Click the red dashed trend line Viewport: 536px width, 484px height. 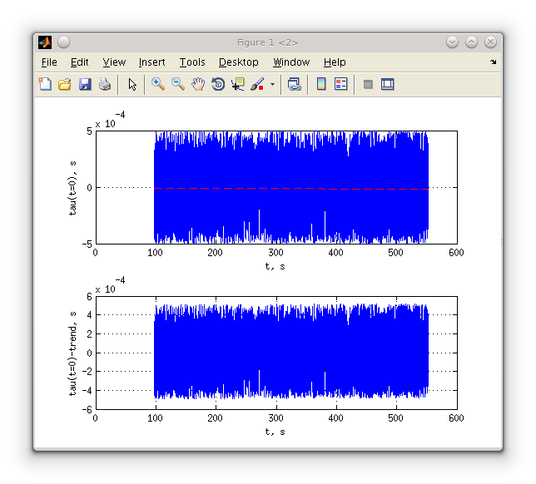291,189
